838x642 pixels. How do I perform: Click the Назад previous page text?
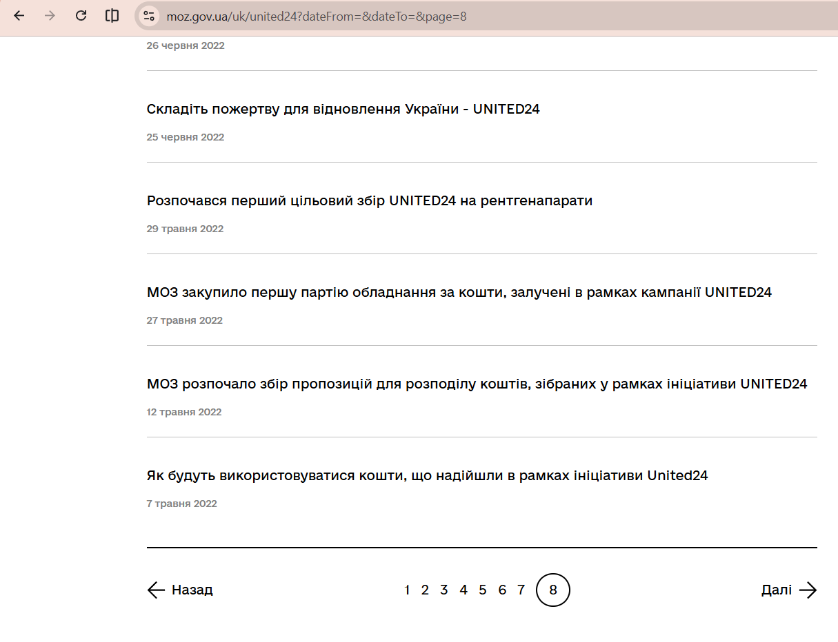pyautogui.click(x=192, y=590)
